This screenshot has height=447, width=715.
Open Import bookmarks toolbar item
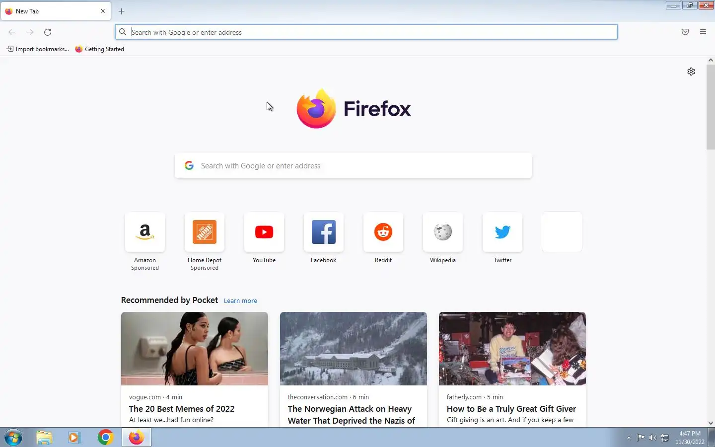click(38, 49)
